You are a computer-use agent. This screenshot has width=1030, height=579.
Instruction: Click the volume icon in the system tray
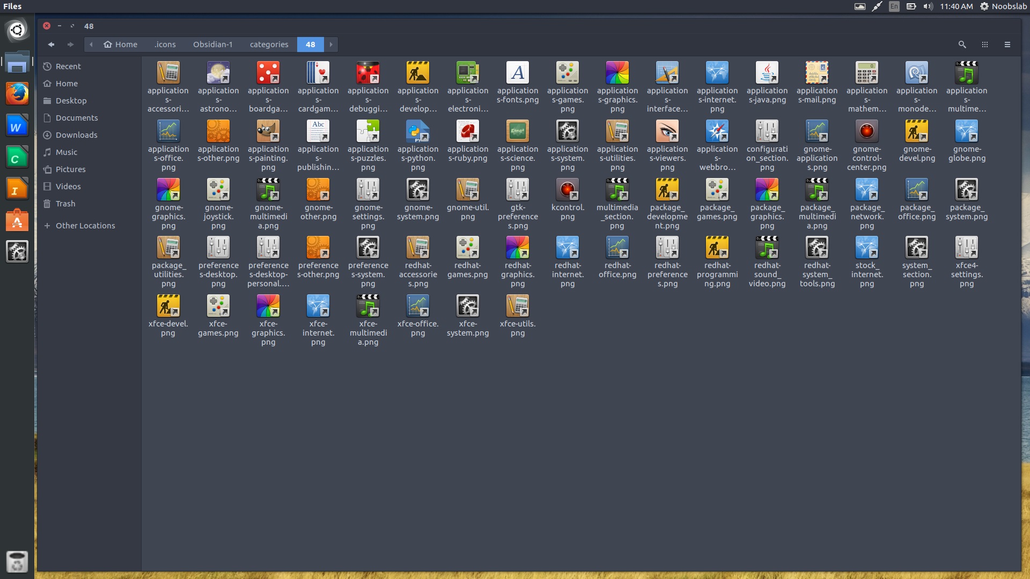click(x=928, y=6)
